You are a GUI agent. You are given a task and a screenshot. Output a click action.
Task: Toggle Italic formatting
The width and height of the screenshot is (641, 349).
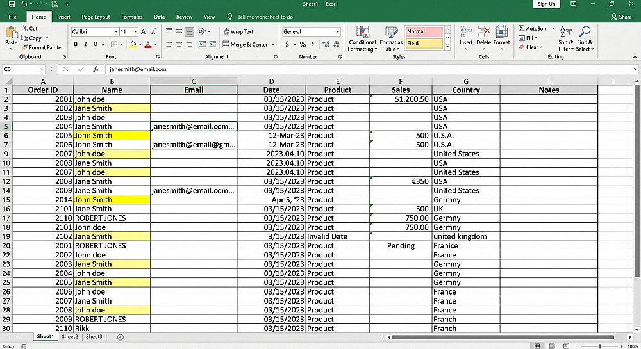85,44
